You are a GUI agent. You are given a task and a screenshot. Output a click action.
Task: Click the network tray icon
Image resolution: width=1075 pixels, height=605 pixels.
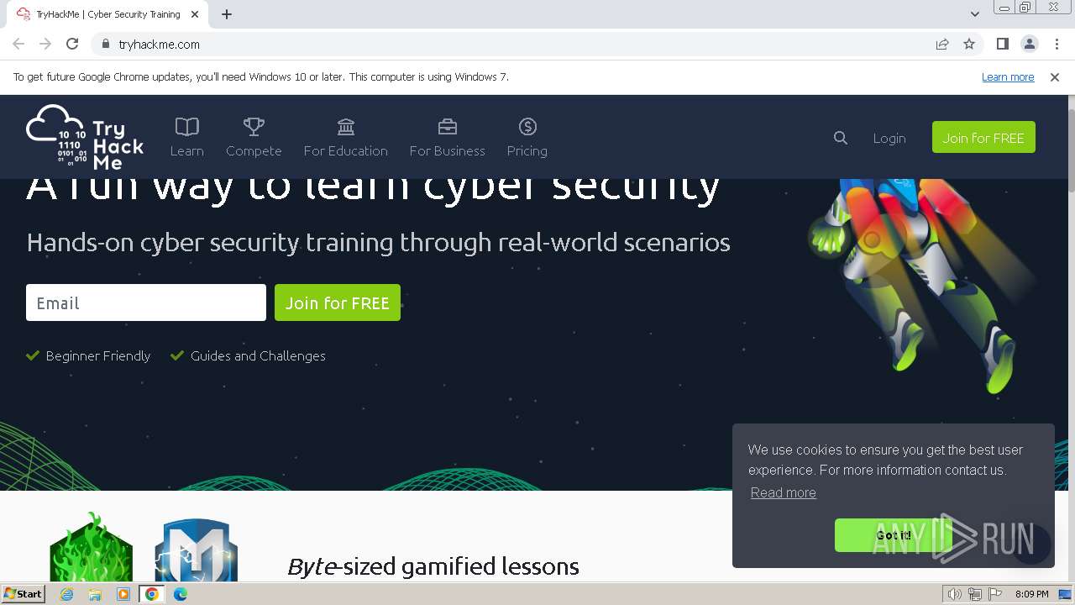(975, 594)
